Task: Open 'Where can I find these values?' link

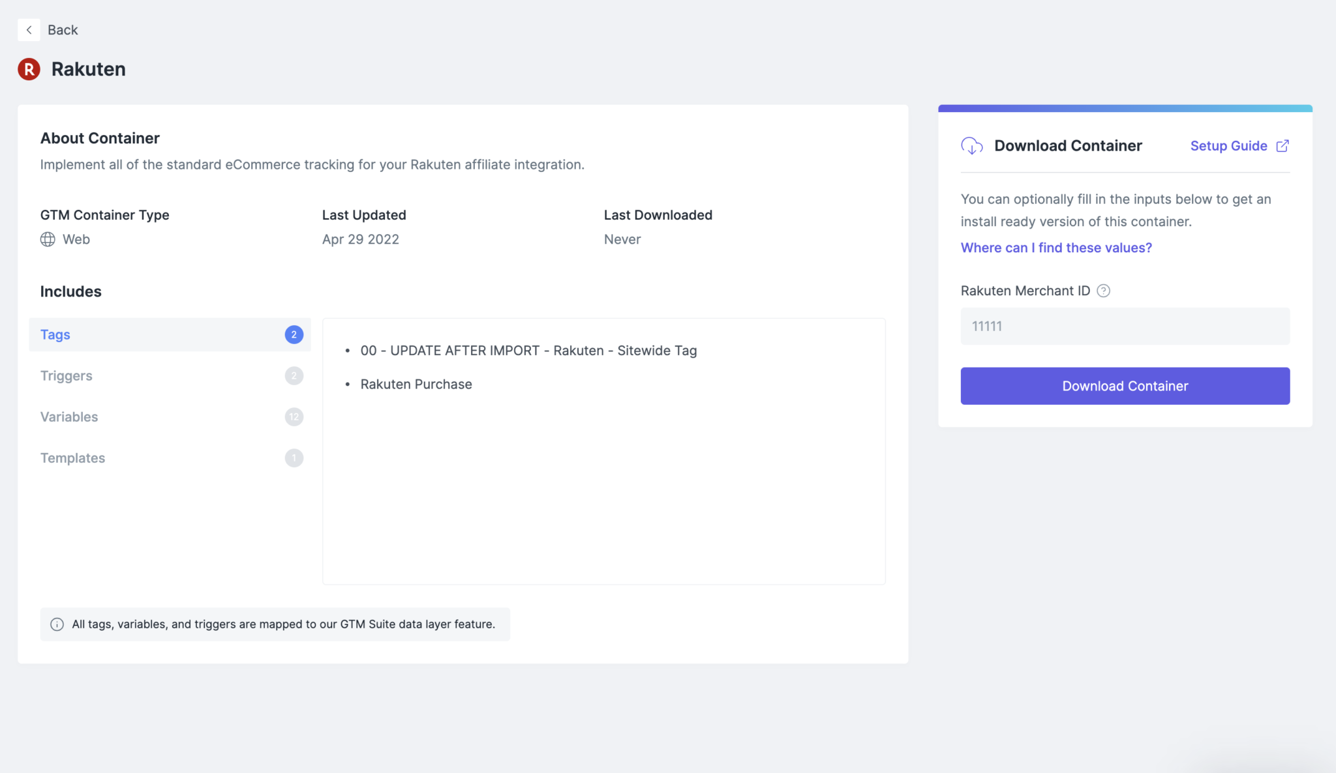Action: click(x=1056, y=248)
